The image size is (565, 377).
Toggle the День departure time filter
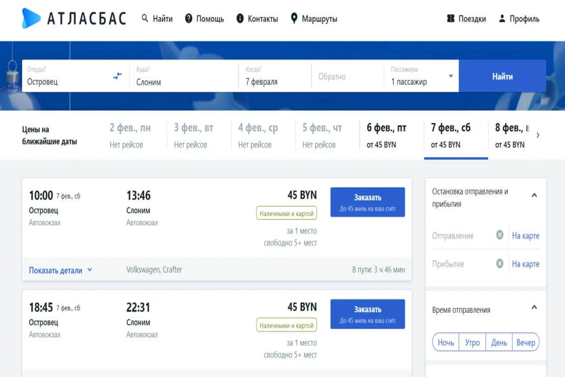(x=499, y=343)
